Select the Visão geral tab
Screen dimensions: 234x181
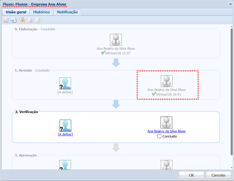[16, 12]
